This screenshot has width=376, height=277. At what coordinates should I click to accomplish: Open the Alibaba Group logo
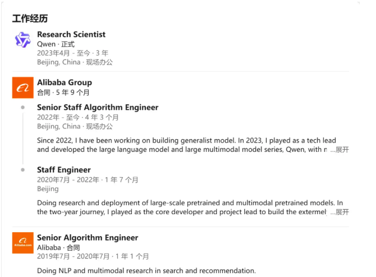[x=22, y=87]
